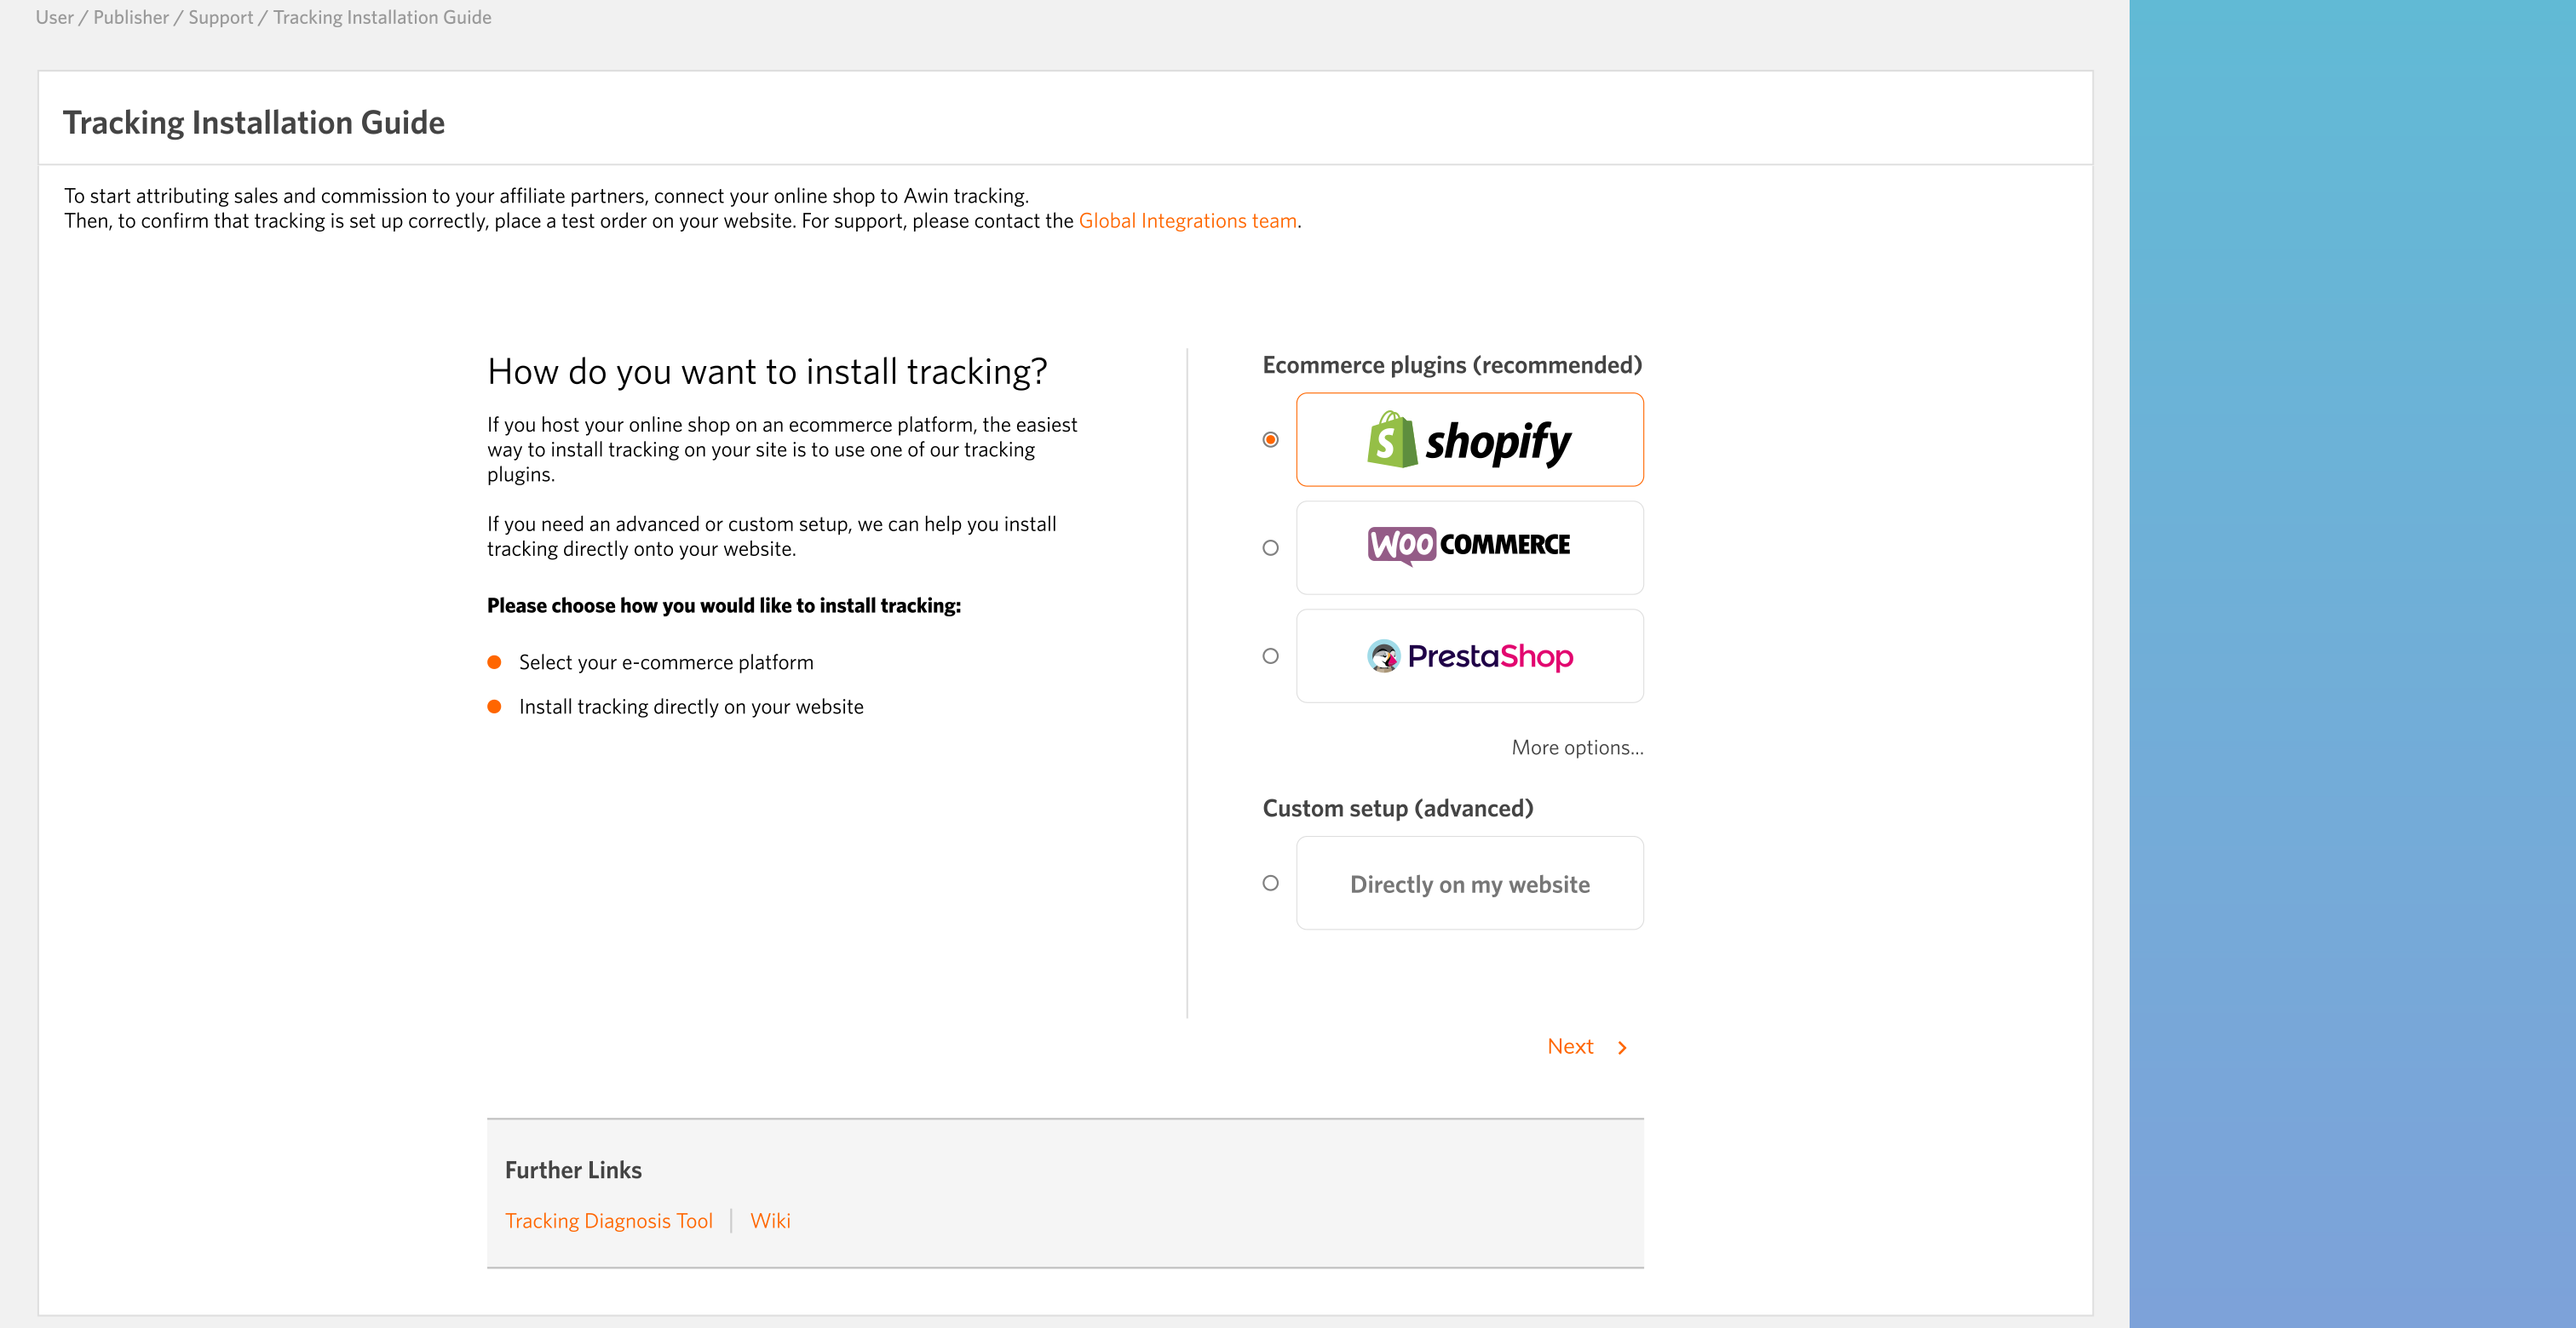Select the PrestaShop radio button
The width and height of the screenshot is (2576, 1328).
pyautogui.click(x=1270, y=656)
